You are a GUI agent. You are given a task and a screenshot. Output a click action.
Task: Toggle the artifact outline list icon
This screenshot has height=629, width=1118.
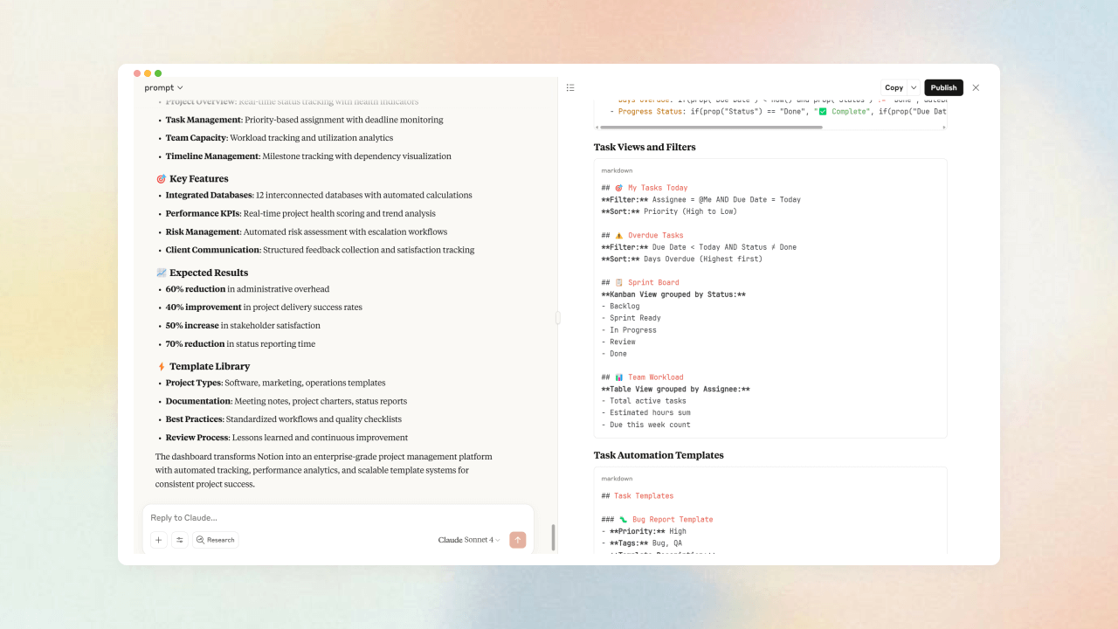point(570,87)
